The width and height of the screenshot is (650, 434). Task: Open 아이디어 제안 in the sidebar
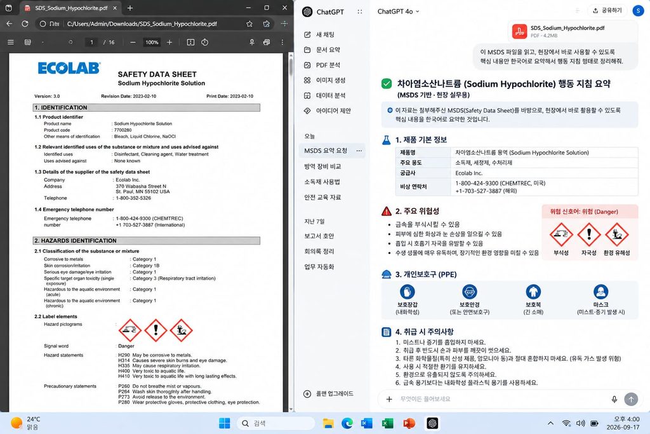(328, 111)
